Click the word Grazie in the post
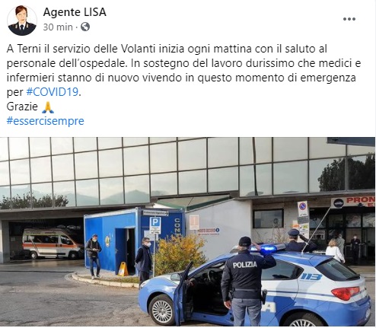 22,107
